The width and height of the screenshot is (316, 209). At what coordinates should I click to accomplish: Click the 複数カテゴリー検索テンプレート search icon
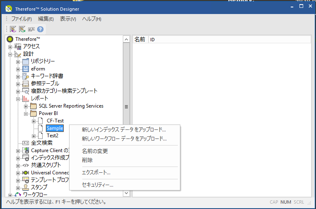pyautogui.click(x=26, y=91)
